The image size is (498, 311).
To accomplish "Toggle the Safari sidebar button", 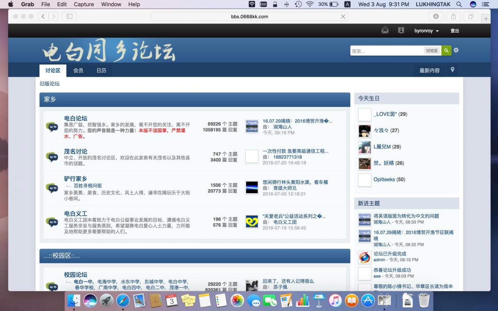I will coord(69,17).
